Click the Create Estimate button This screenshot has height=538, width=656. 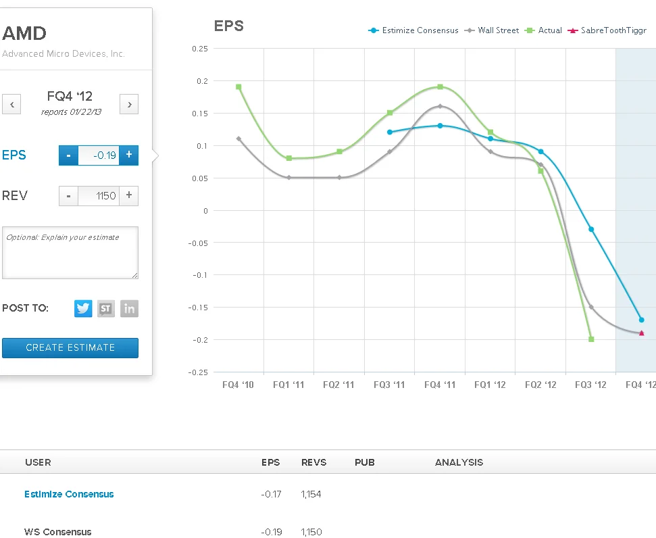coord(70,348)
